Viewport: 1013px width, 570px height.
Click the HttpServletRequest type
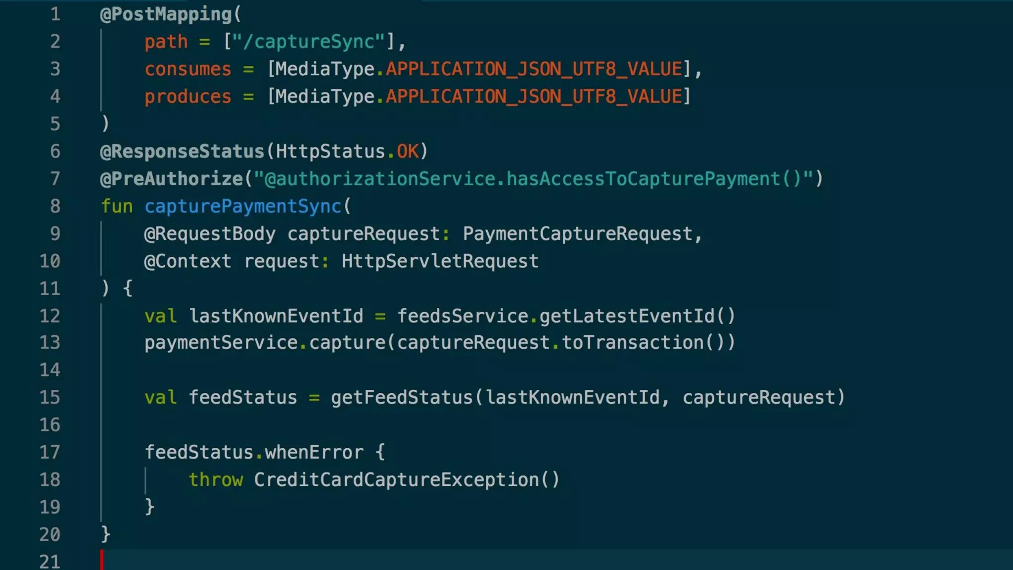pyautogui.click(x=440, y=261)
